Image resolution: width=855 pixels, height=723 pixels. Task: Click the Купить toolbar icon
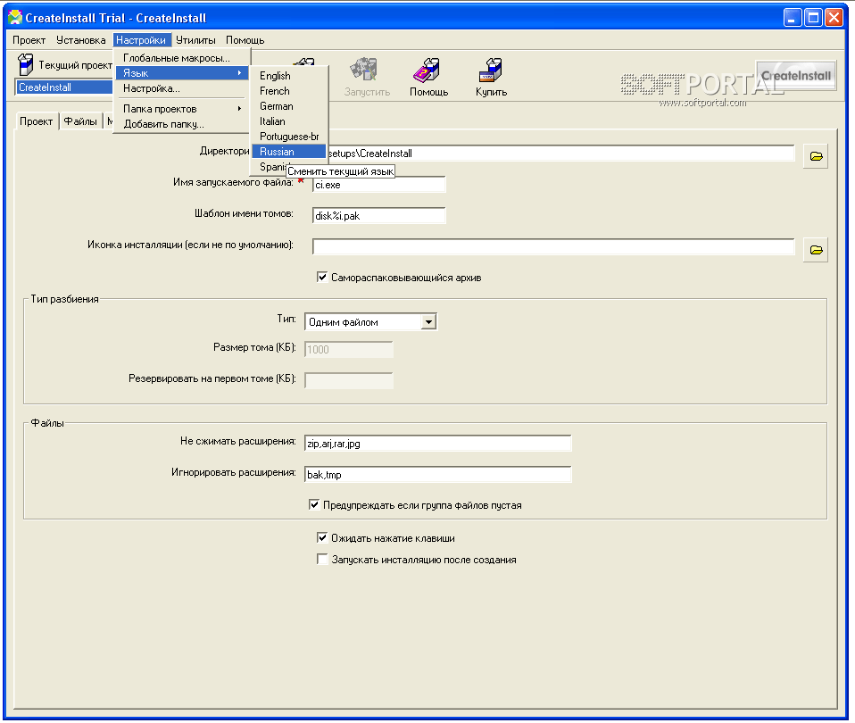pyautogui.click(x=491, y=70)
